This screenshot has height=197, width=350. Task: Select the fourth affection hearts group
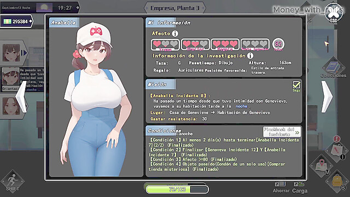pyautogui.click(x=255, y=44)
